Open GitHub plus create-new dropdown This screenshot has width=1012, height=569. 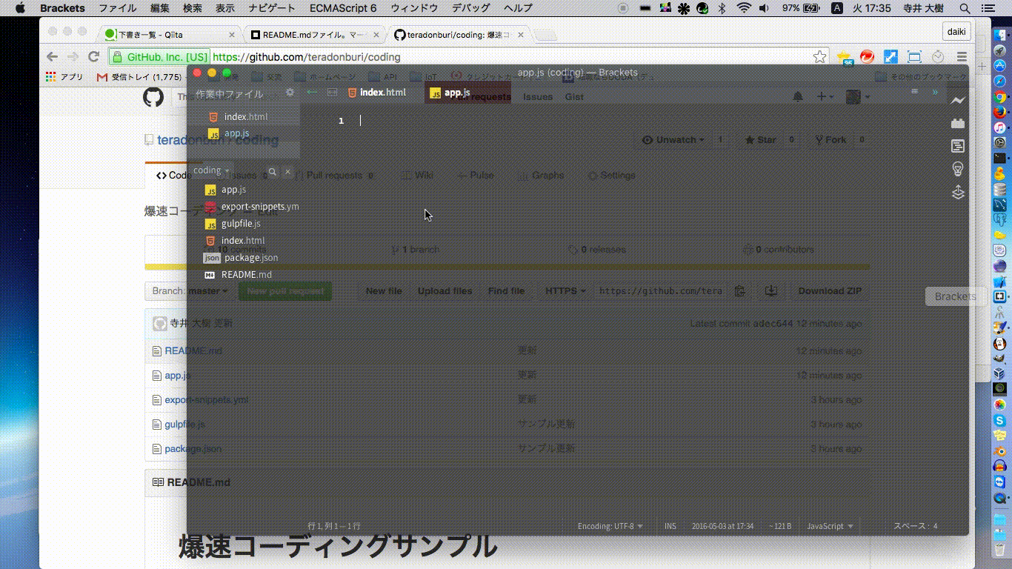pyautogui.click(x=825, y=97)
